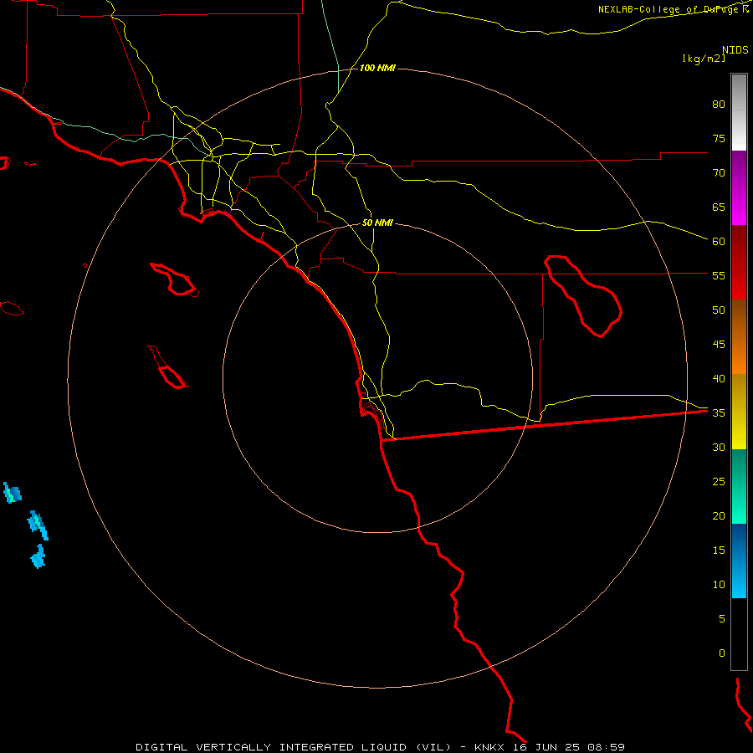Click the yellow segment of the color bar

tap(739, 412)
